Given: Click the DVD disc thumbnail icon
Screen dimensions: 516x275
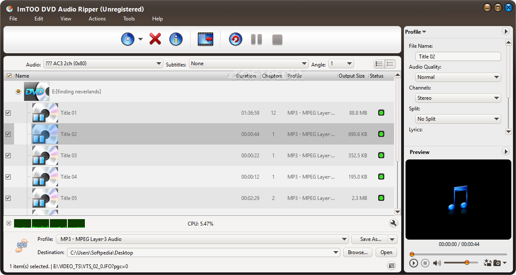Looking at the screenshot, I should (x=37, y=92).
